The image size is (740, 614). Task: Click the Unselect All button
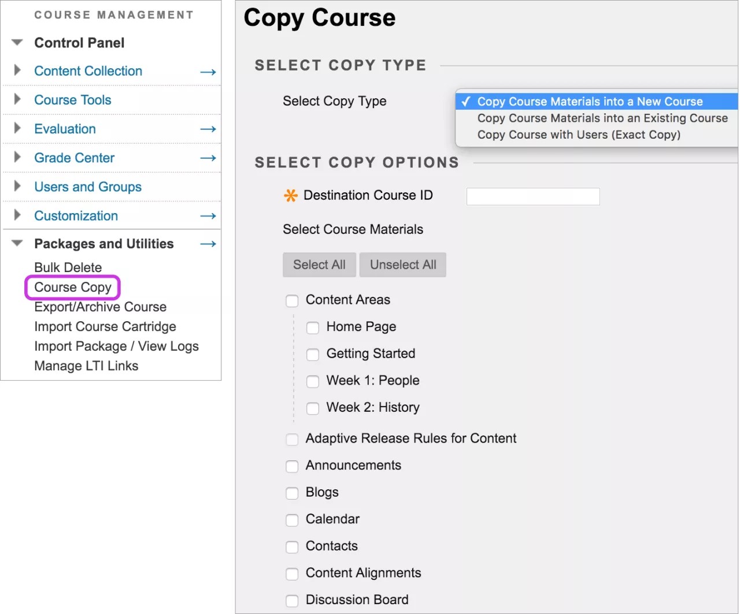pyautogui.click(x=402, y=265)
